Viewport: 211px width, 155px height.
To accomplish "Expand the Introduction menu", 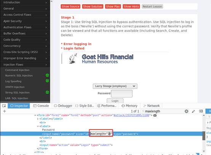I will coord(25,2).
